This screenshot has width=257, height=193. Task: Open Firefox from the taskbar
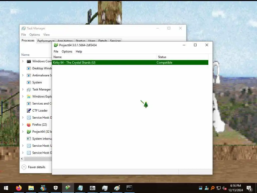[19, 188]
